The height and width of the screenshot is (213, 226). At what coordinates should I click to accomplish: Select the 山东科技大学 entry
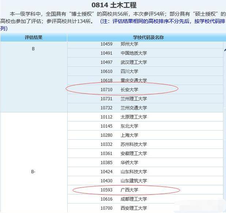(145, 171)
